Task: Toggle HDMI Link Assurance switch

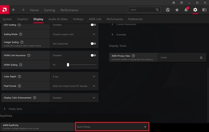Action: pos(93,55)
